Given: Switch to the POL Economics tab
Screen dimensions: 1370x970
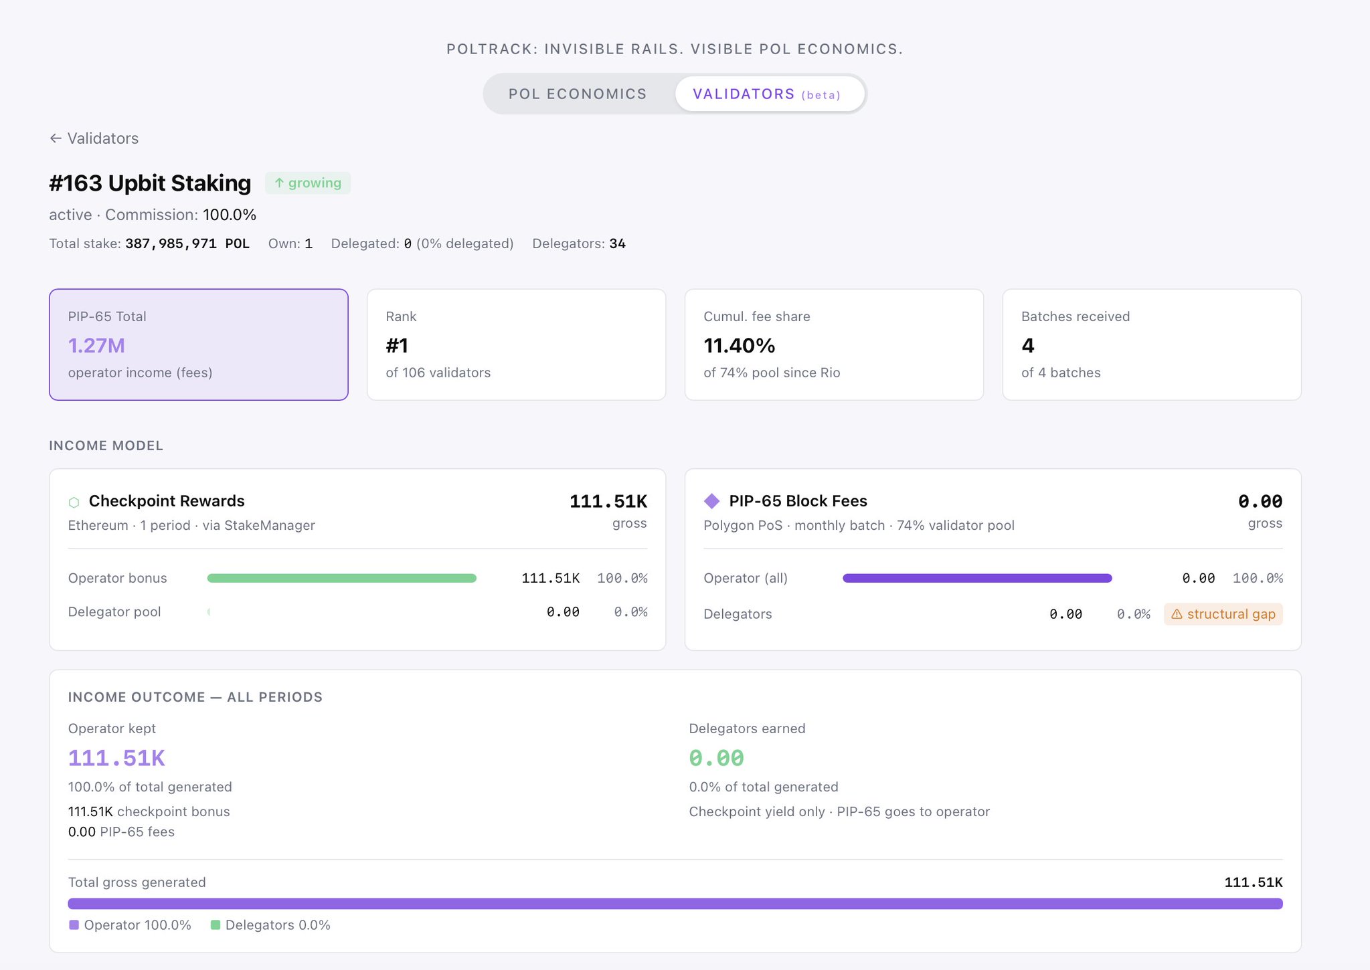Looking at the screenshot, I should pos(578,94).
